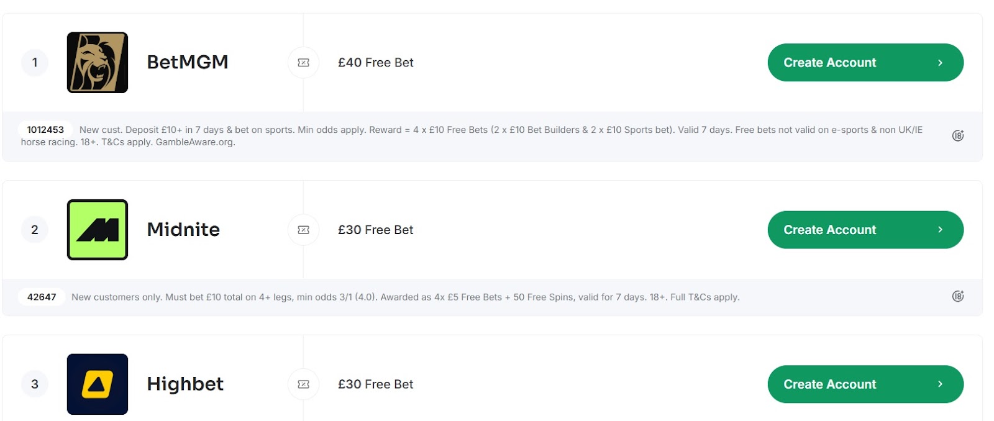Open the Midnite bookmaker name link
Screen dimensions: 994x421
[183, 230]
